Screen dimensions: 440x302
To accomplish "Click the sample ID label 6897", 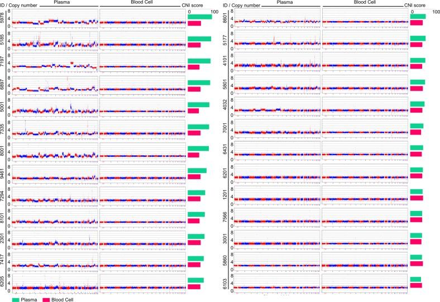I will click(3, 84).
